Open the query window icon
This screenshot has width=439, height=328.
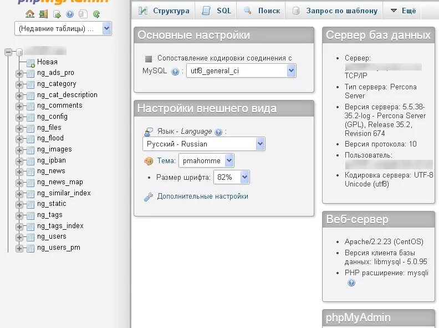[x=57, y=14]
